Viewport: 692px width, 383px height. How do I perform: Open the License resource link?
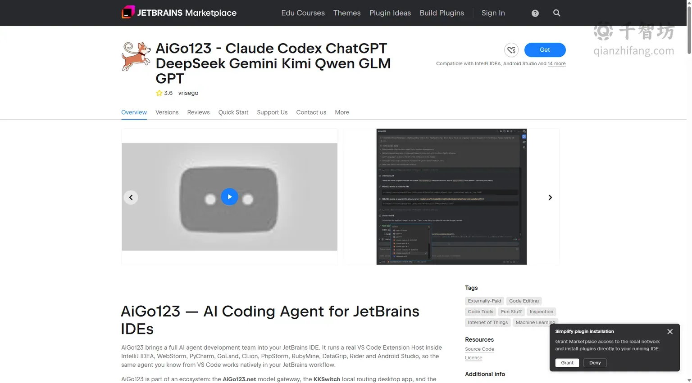tap(473, 358)
